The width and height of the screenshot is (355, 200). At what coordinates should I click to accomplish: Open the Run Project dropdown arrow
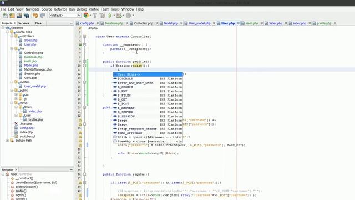point(114,16)
